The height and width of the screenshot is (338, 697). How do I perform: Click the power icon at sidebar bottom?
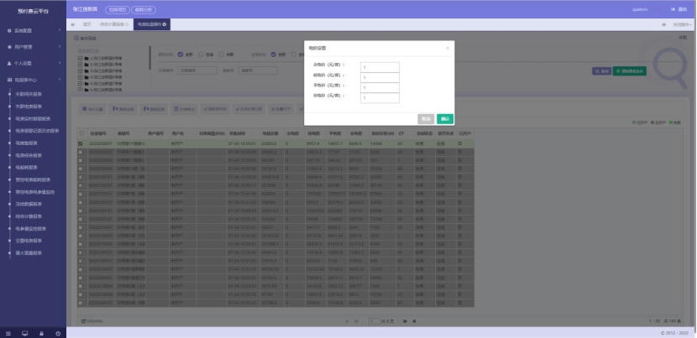(57, 333)
